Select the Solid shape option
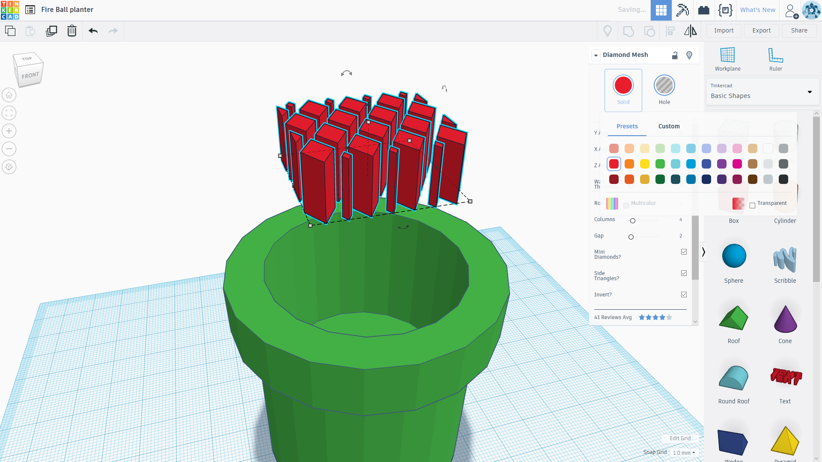822x462 pixels. pyautogui.click(x=623, y=90)
